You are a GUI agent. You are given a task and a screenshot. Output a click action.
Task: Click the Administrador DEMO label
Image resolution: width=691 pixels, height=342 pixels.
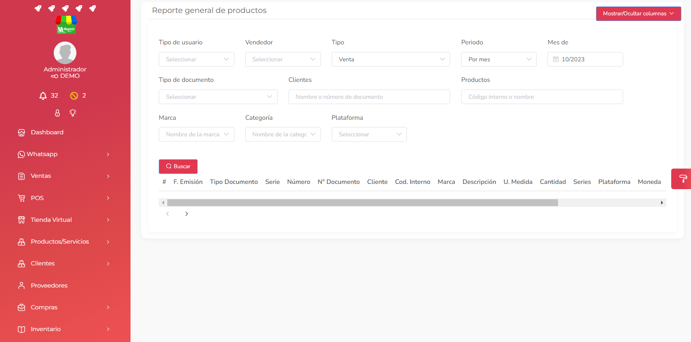[x=65, y=73]
